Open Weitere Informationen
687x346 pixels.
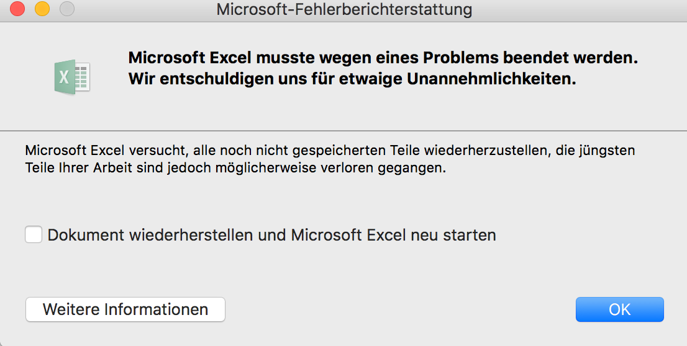tap(125, 309)
